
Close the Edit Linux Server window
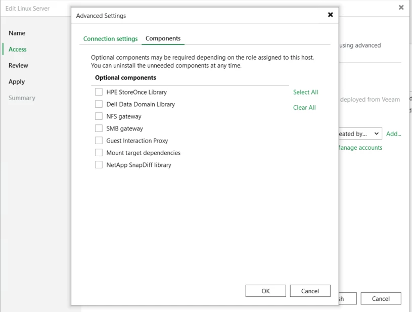tap(401, 8)
